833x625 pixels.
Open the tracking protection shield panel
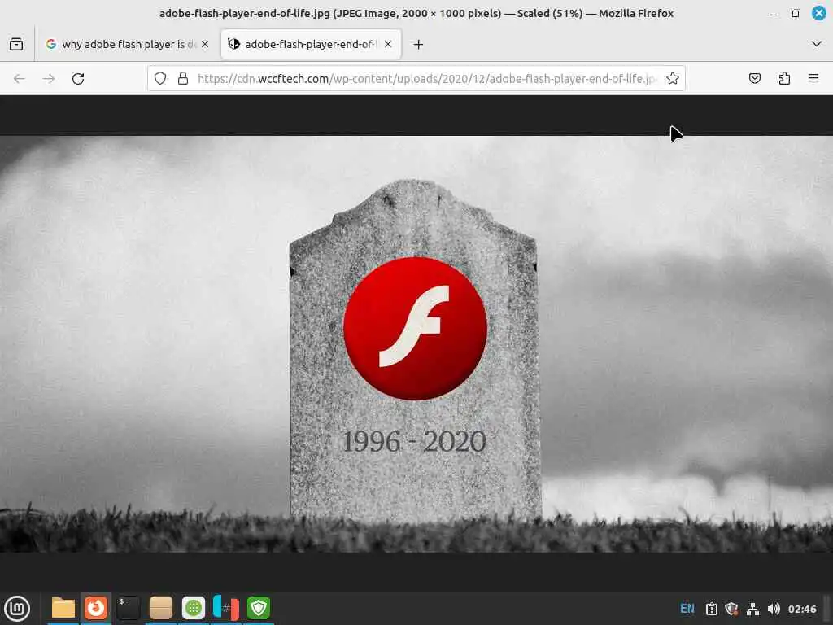160,79
